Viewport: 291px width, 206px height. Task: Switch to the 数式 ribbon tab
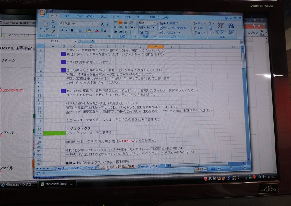coord(103,17)
